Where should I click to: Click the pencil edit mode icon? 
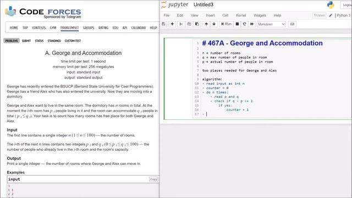coord(331,15)
